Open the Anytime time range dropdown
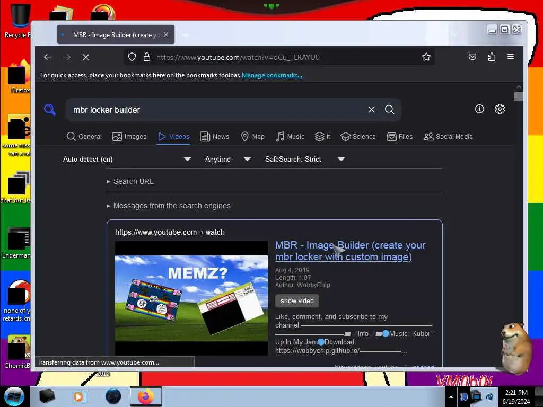 pyautogui.click(x=228, y=159)
